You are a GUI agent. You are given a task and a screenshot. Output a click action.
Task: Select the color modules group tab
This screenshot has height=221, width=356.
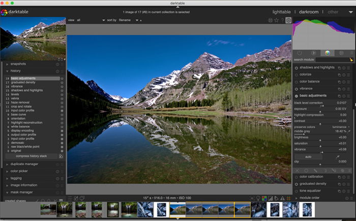[327, 53]
